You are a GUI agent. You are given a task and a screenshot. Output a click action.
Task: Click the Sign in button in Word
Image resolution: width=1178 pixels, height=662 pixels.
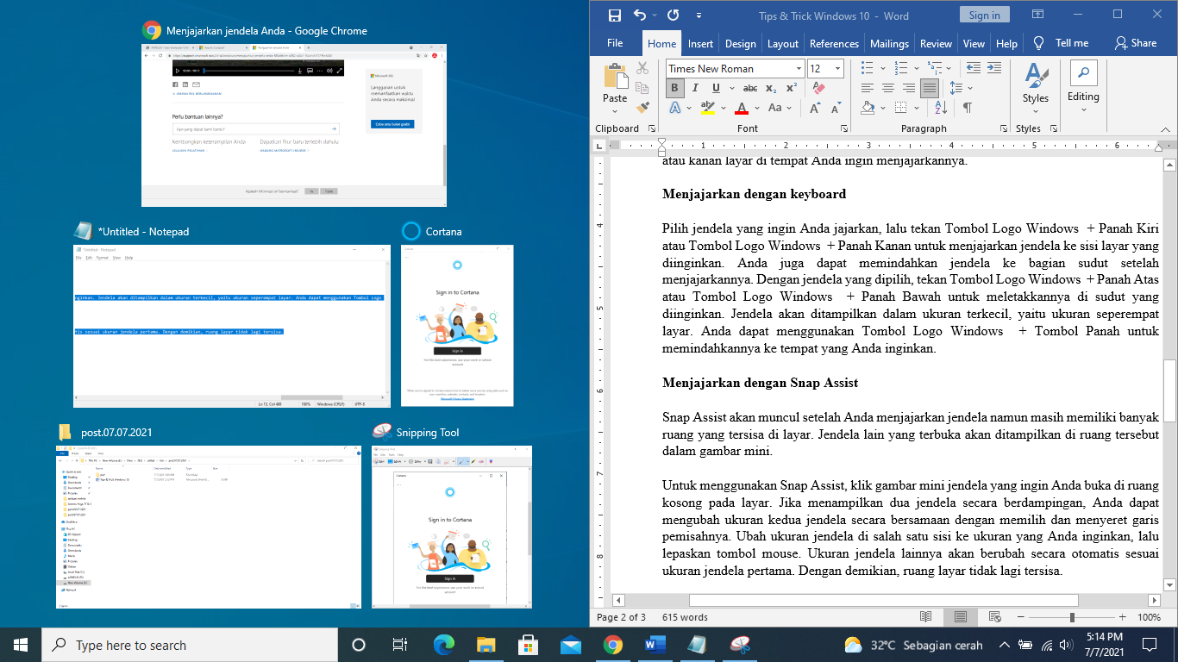click(984, 16)
